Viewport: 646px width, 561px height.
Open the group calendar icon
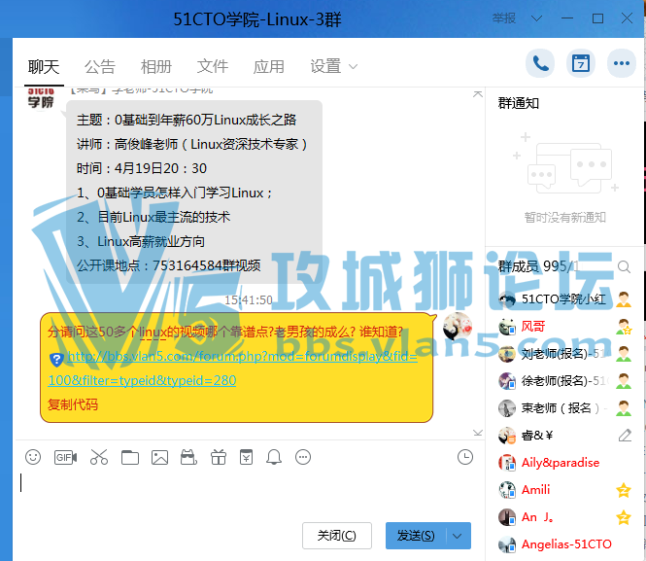pos(581,63)
